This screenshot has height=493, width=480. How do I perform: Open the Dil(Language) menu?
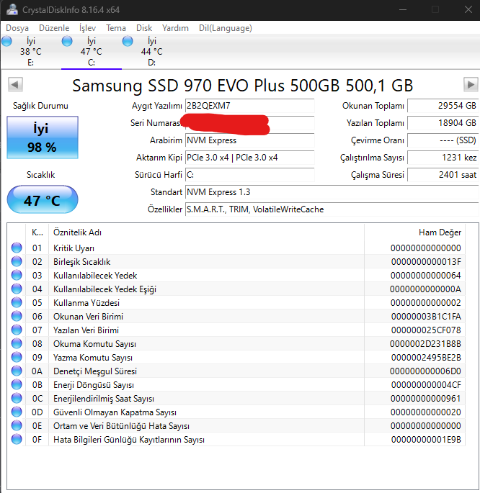pyautogui.click(x=226, y=28)
